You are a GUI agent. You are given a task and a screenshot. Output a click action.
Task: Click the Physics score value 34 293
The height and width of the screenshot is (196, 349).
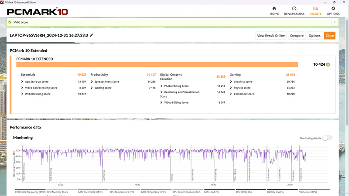[x=291, y=88]
